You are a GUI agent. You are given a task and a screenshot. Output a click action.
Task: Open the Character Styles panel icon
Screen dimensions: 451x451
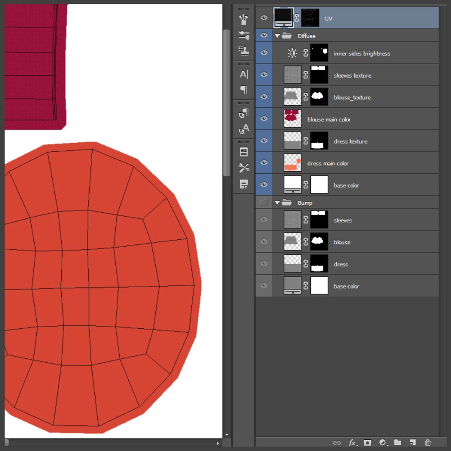pyautogui.click(x=243, y=129)
